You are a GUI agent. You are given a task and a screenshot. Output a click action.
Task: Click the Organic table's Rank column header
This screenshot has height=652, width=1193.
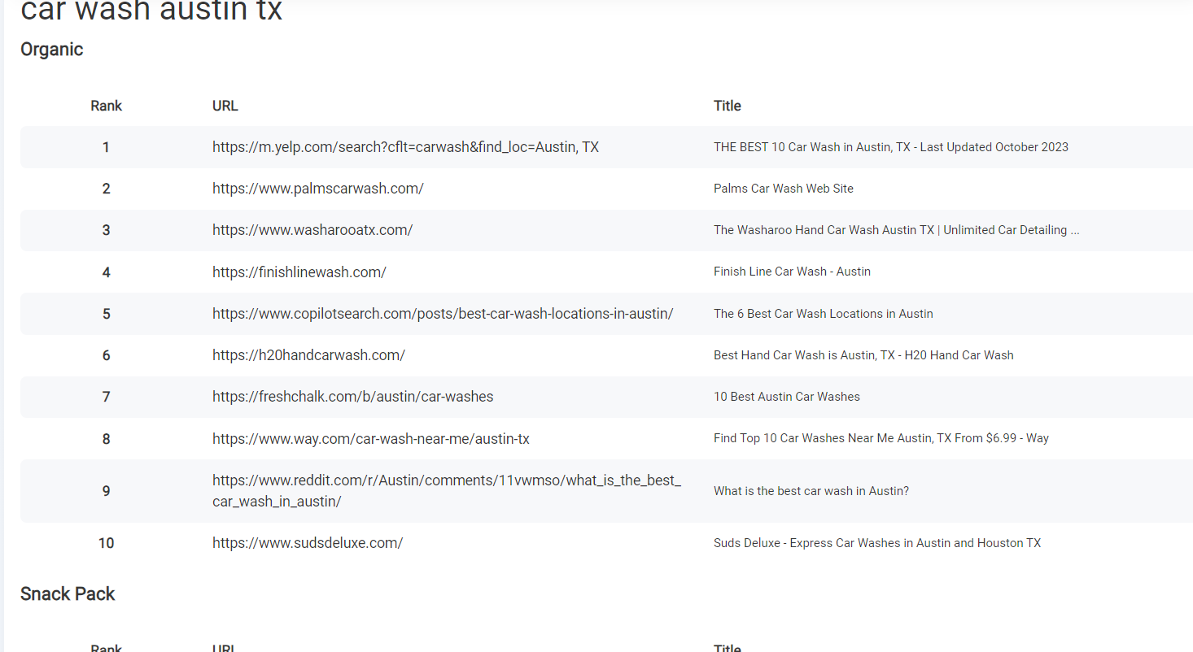coord(107,106)
